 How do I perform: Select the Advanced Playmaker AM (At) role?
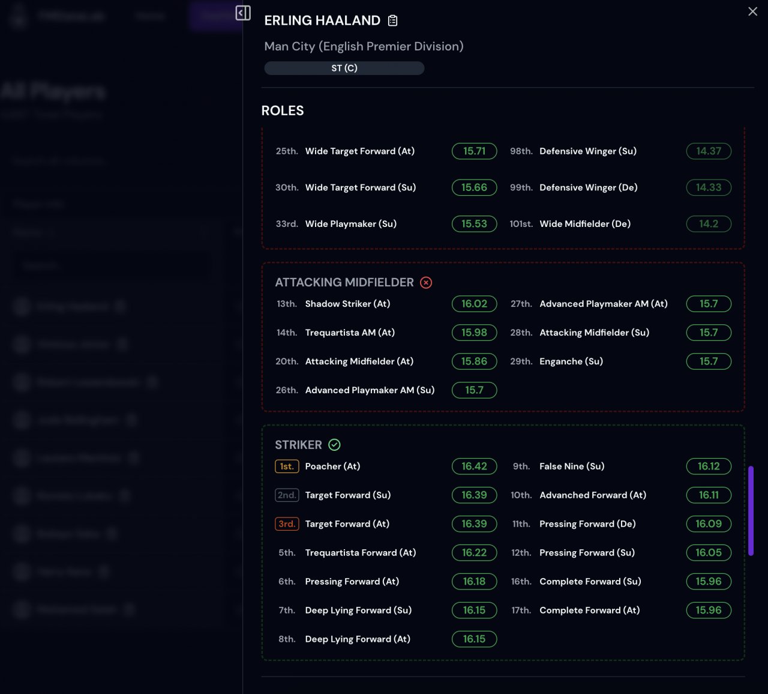point(604,304)
